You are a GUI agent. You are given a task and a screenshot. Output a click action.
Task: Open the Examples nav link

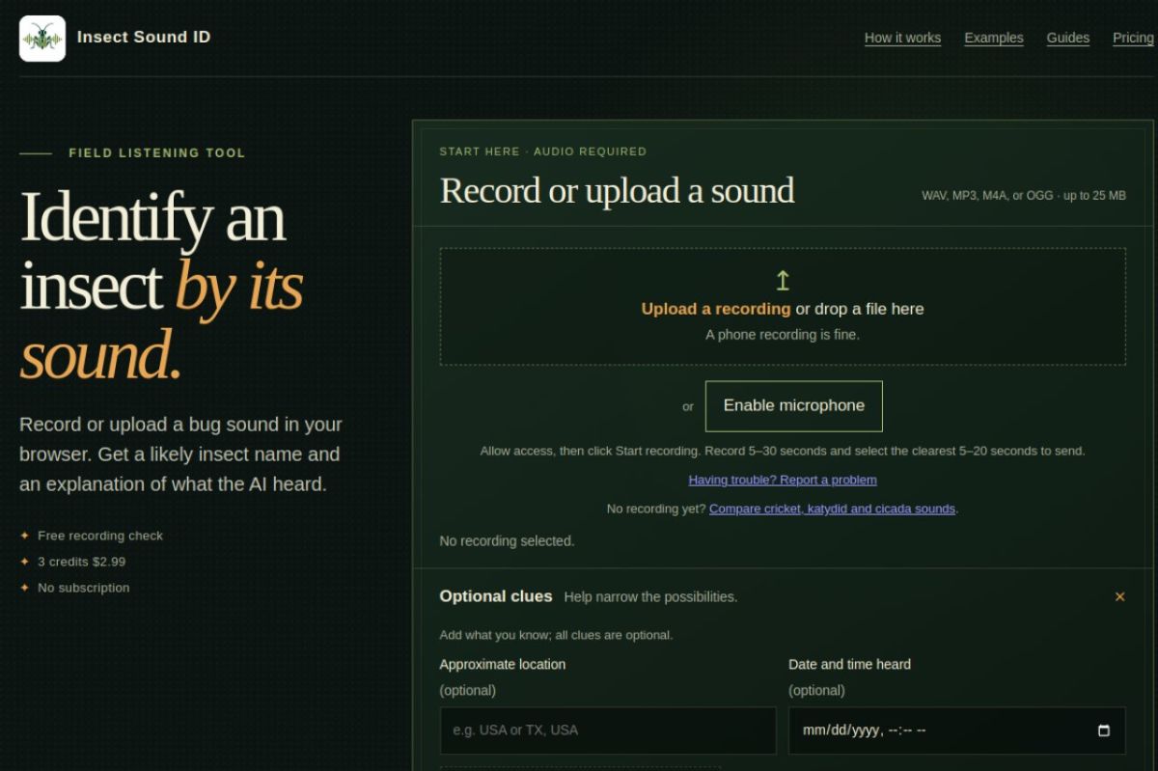[x=994, y=38]
